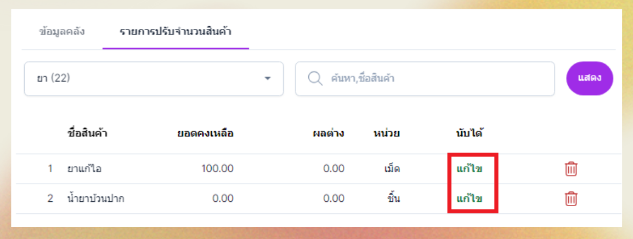Switch to the ข้อมูลคลัง tab

[62, 31]
